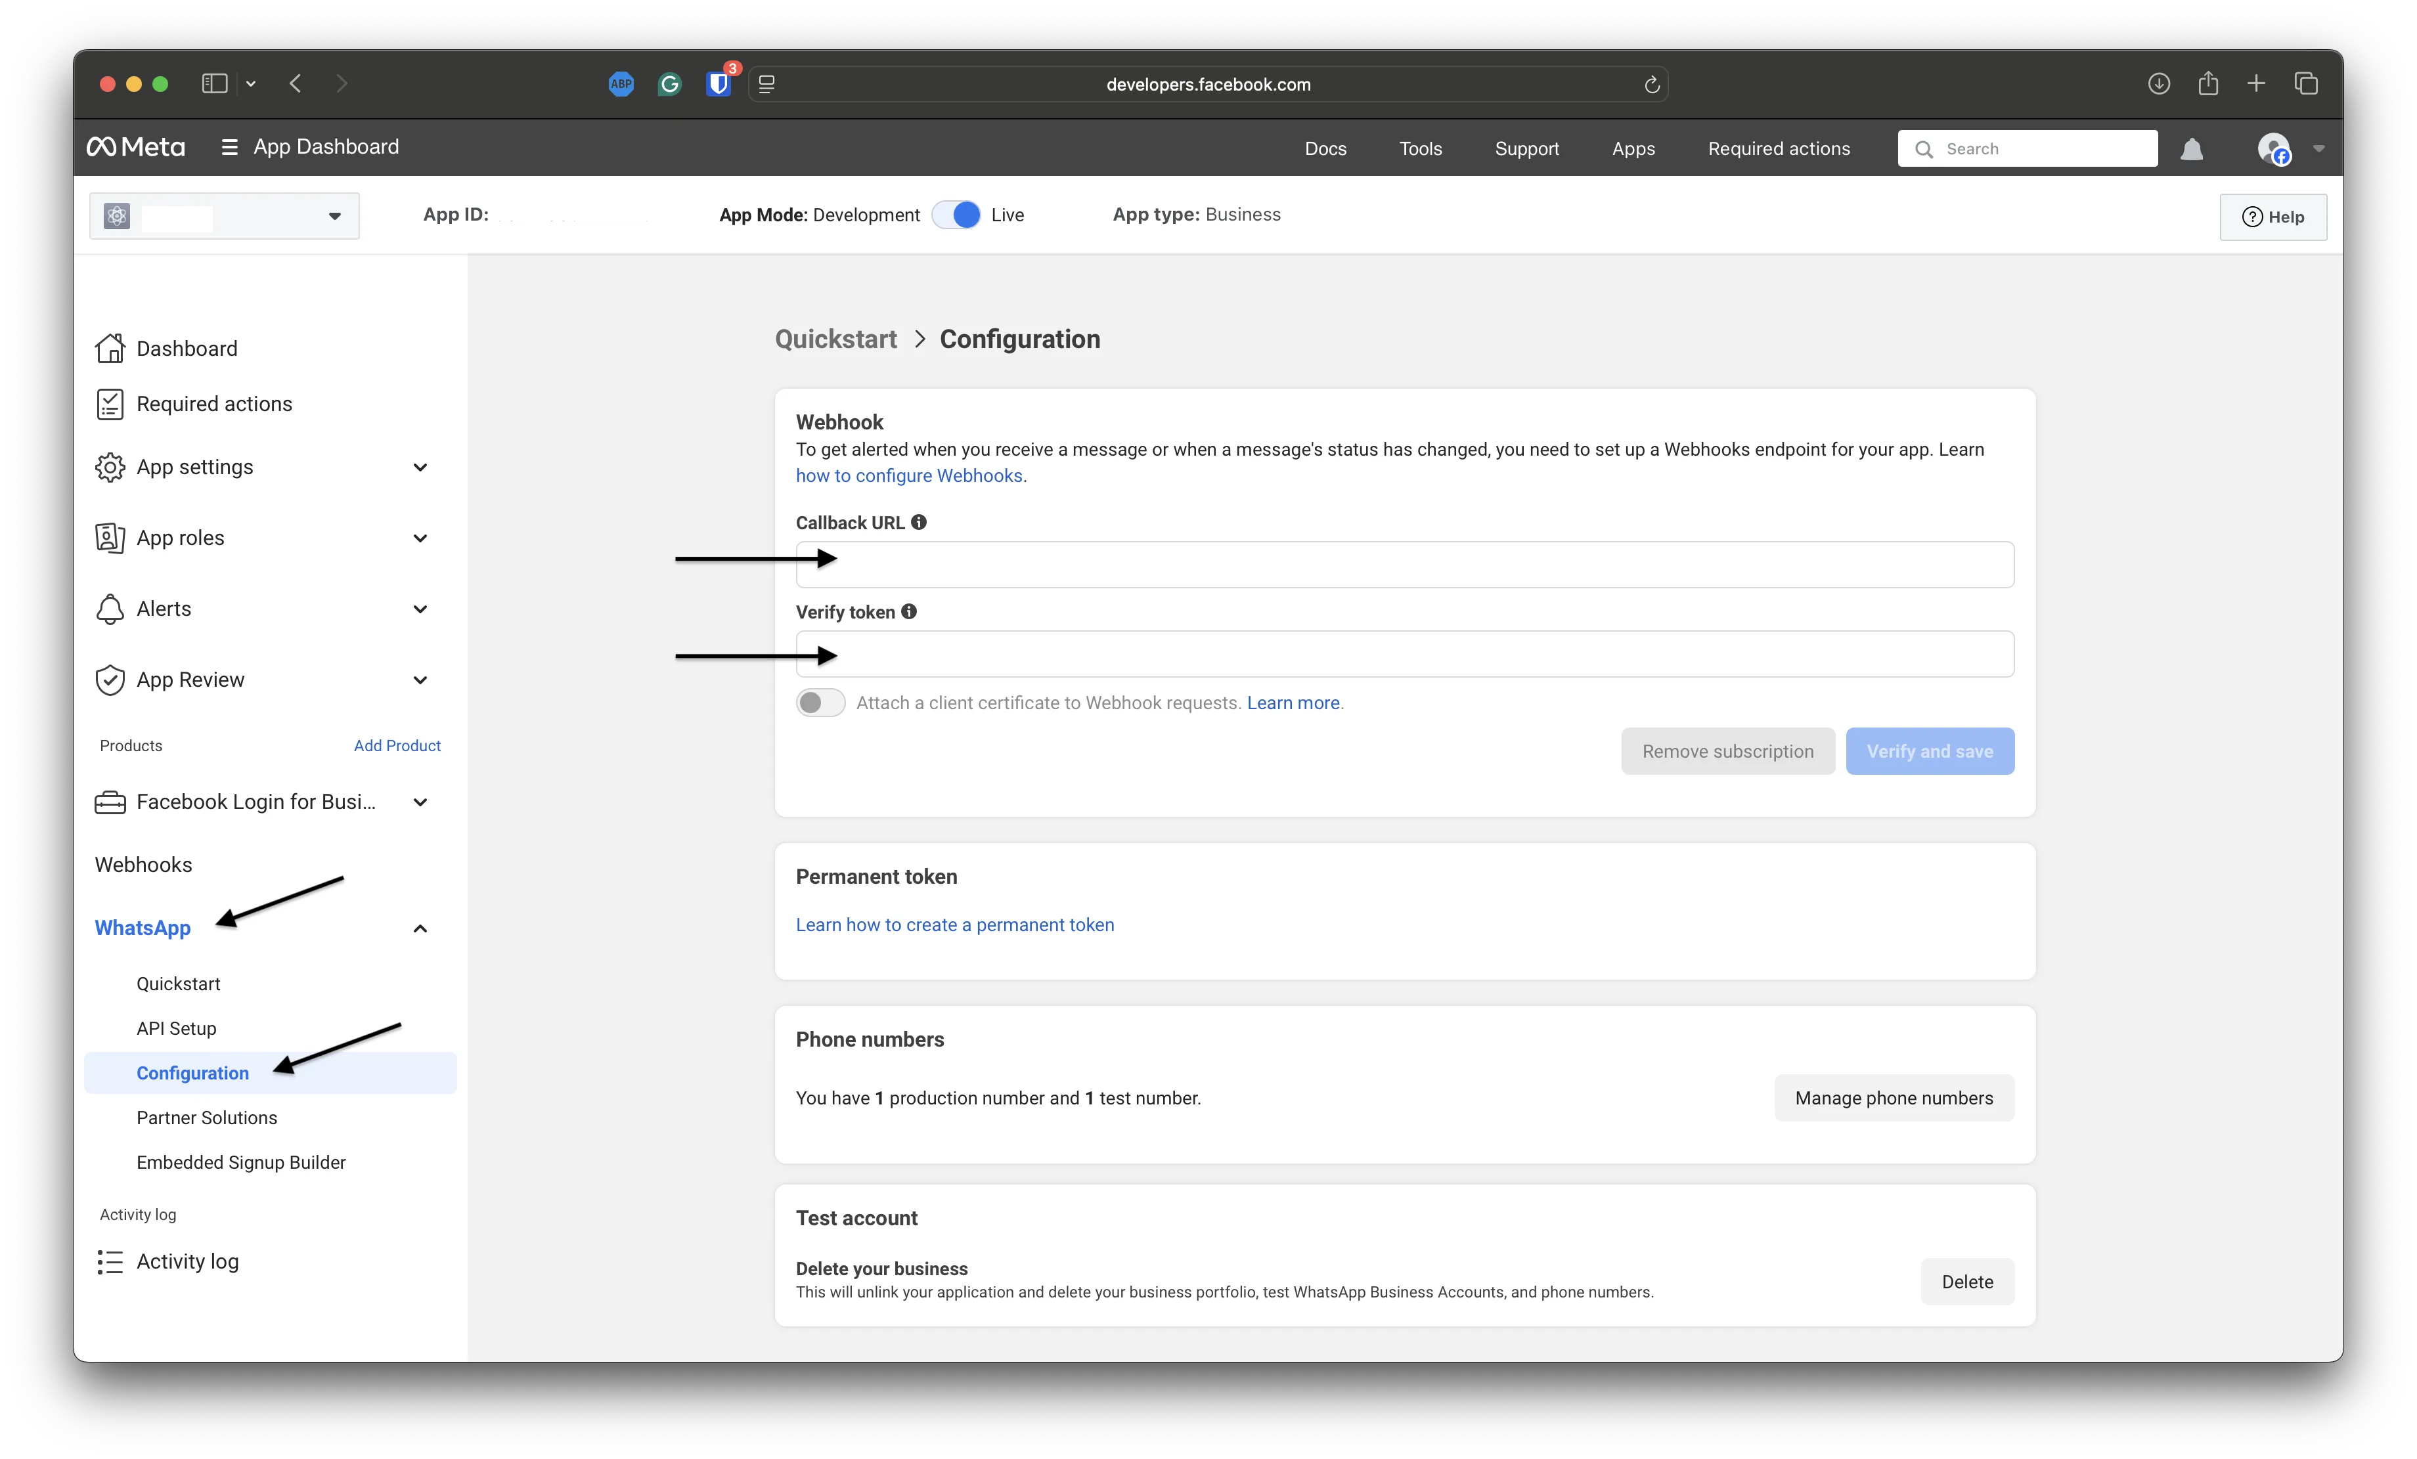
Task: Select the highlighted Configuration sidebar item
Action: coord(270,1073)
